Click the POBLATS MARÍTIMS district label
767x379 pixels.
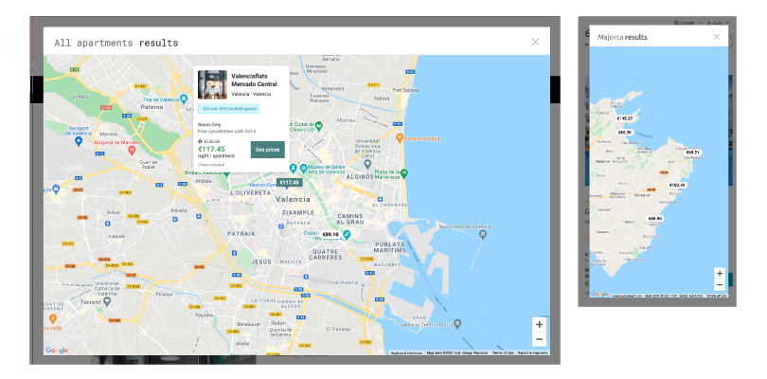[390, 247]
